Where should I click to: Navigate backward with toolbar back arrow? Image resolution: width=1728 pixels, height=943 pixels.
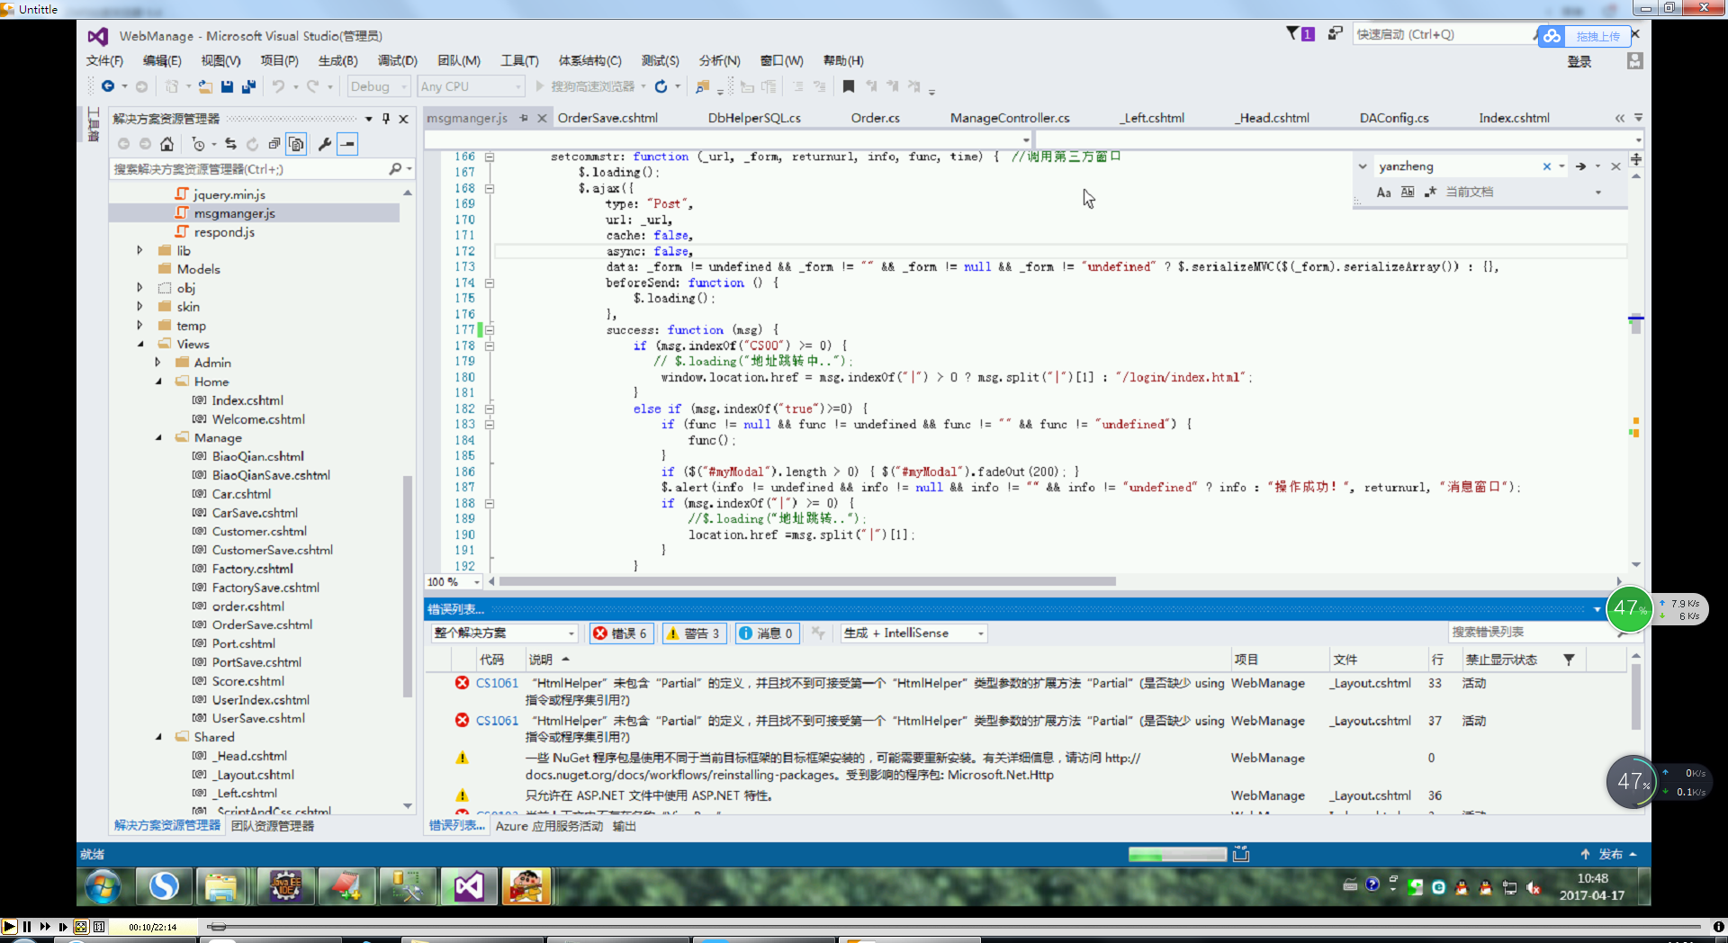pyautogui.click(x=108, y=86)
